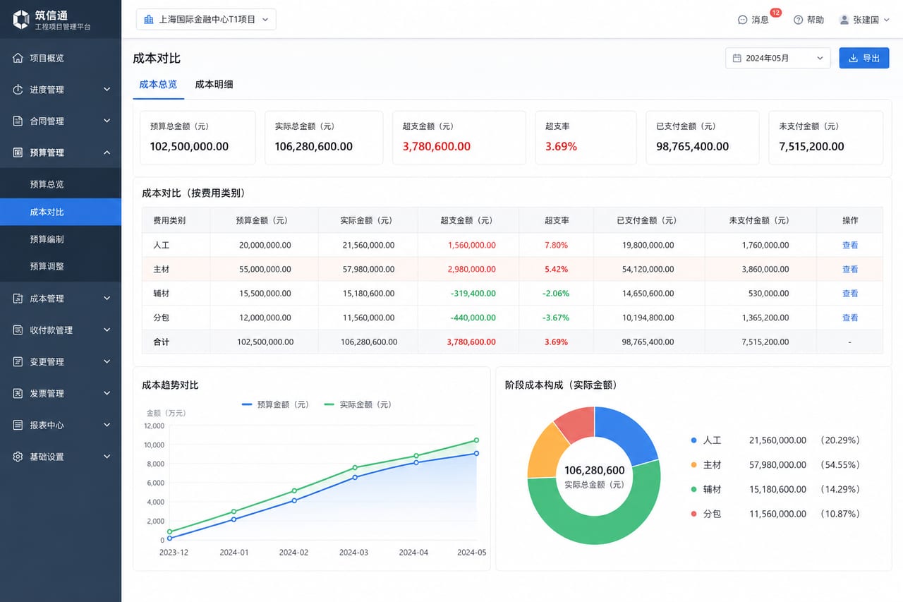903x602 pixels.
Task: Click the 报表中心 icon in sidebar
Action: pyautogui.click(x=18, y=426)
